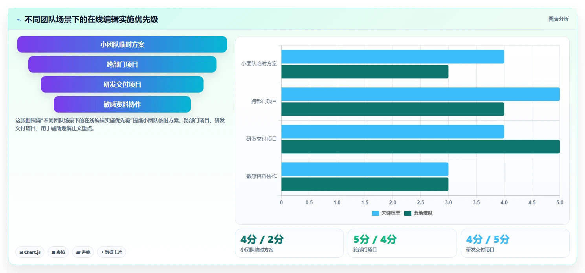Click the 小团队临时方案 y-axis label
The height and width of the screenshot is (273, 585).
pyautogui.click(x=259, y=64)
